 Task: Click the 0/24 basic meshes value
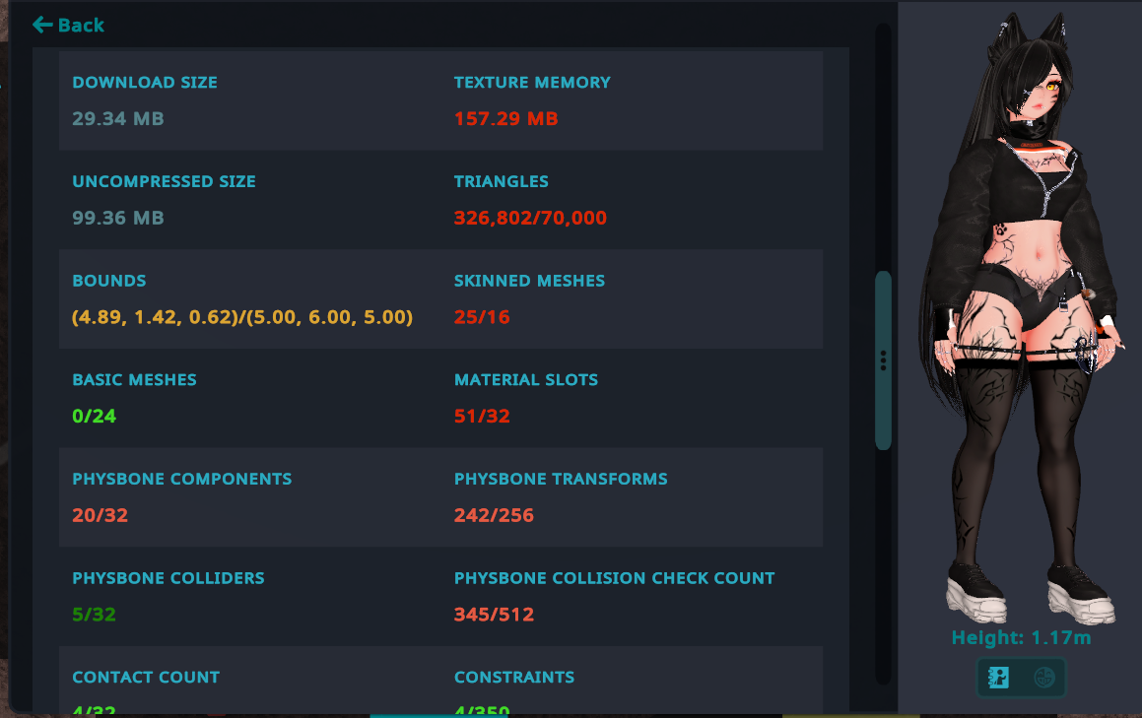point(94,416)
